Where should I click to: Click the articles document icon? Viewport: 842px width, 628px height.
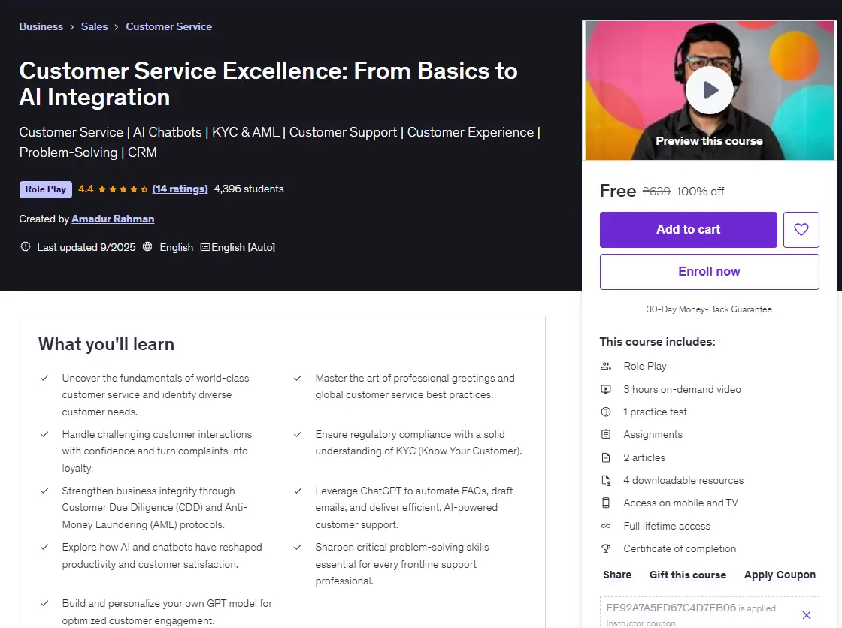point(606,457)
